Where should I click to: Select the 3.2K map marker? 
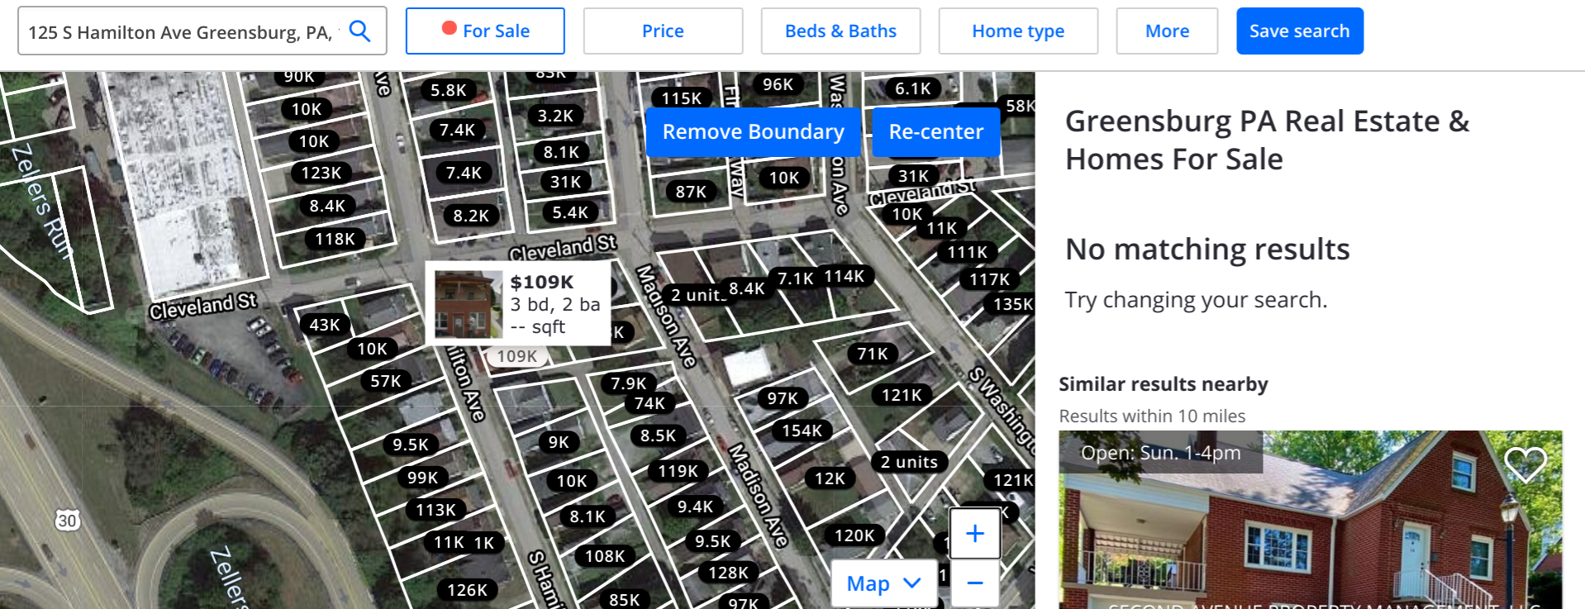coord(555,116)
